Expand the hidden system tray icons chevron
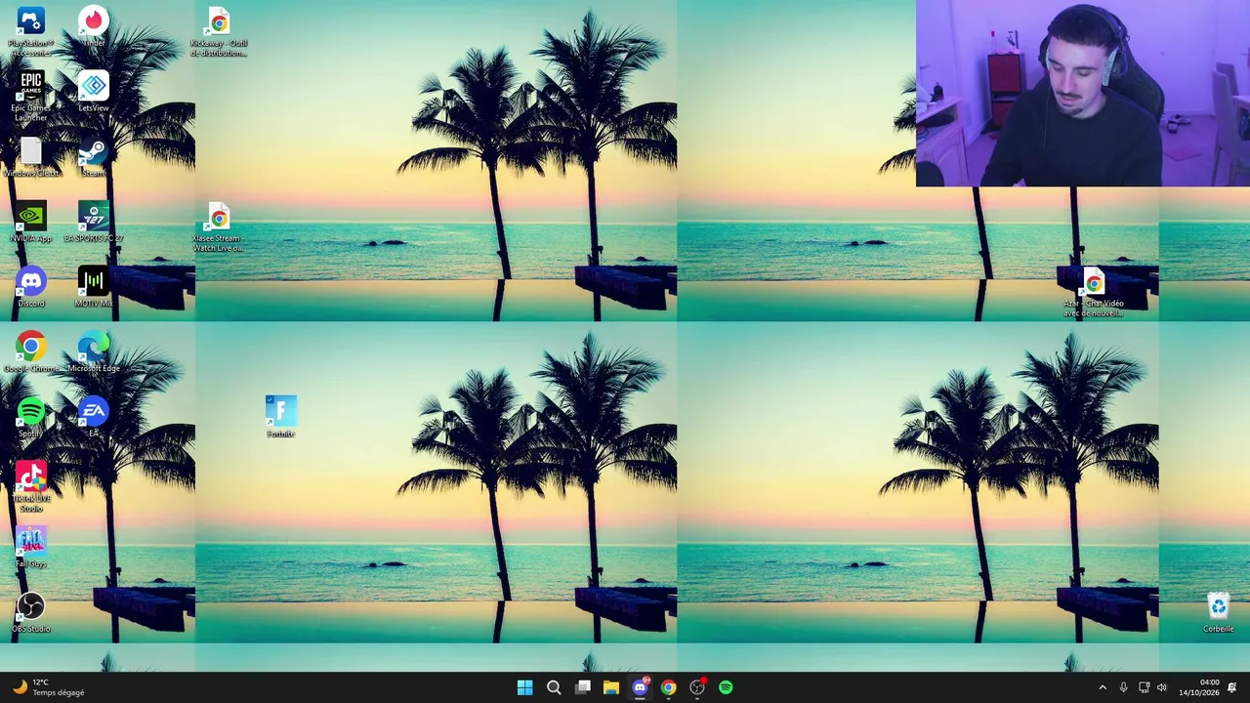 [1103, 687]
